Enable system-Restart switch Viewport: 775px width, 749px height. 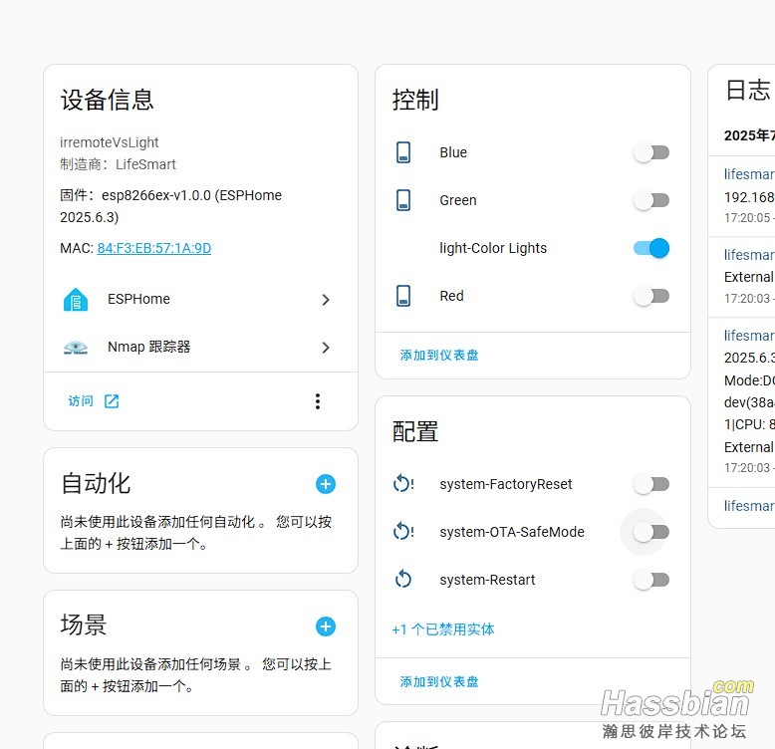point(651,580)
